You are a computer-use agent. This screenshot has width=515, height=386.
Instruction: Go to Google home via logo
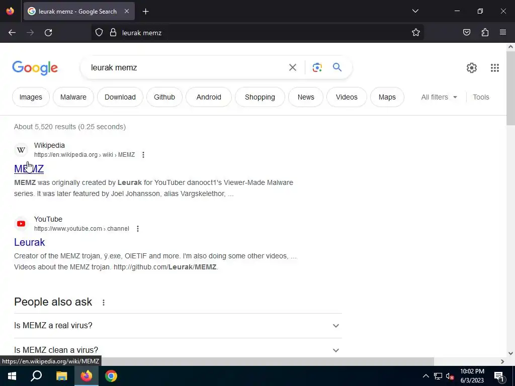click(35, 68)
